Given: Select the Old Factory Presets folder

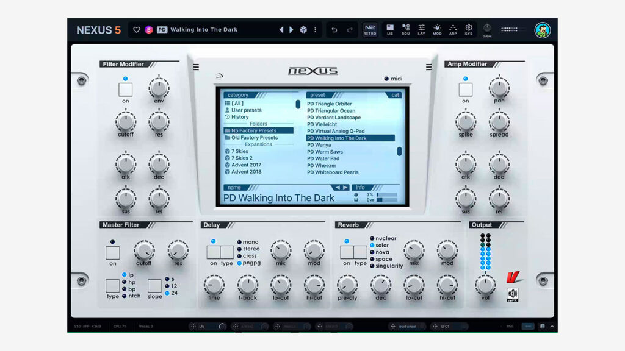Looking at the screenshot, I should tap(251, 138).
